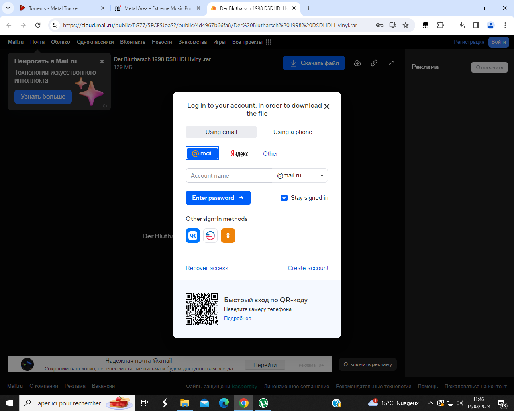Select Яндекс as the email provider
The width and height of the screenshot is (514, 411).
coord(239,154)
